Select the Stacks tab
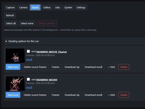145x109 pixels. click(x=35, y=8)
